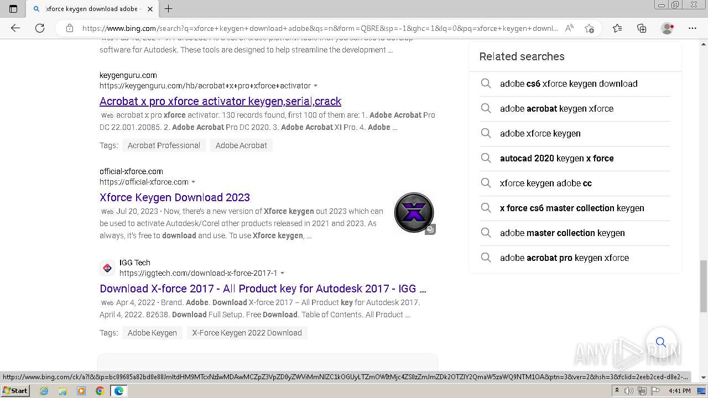Click the scrollbar down arrow
Image resolution: width=708 pixels, height=398 pixels.
[x=704, y=378]
